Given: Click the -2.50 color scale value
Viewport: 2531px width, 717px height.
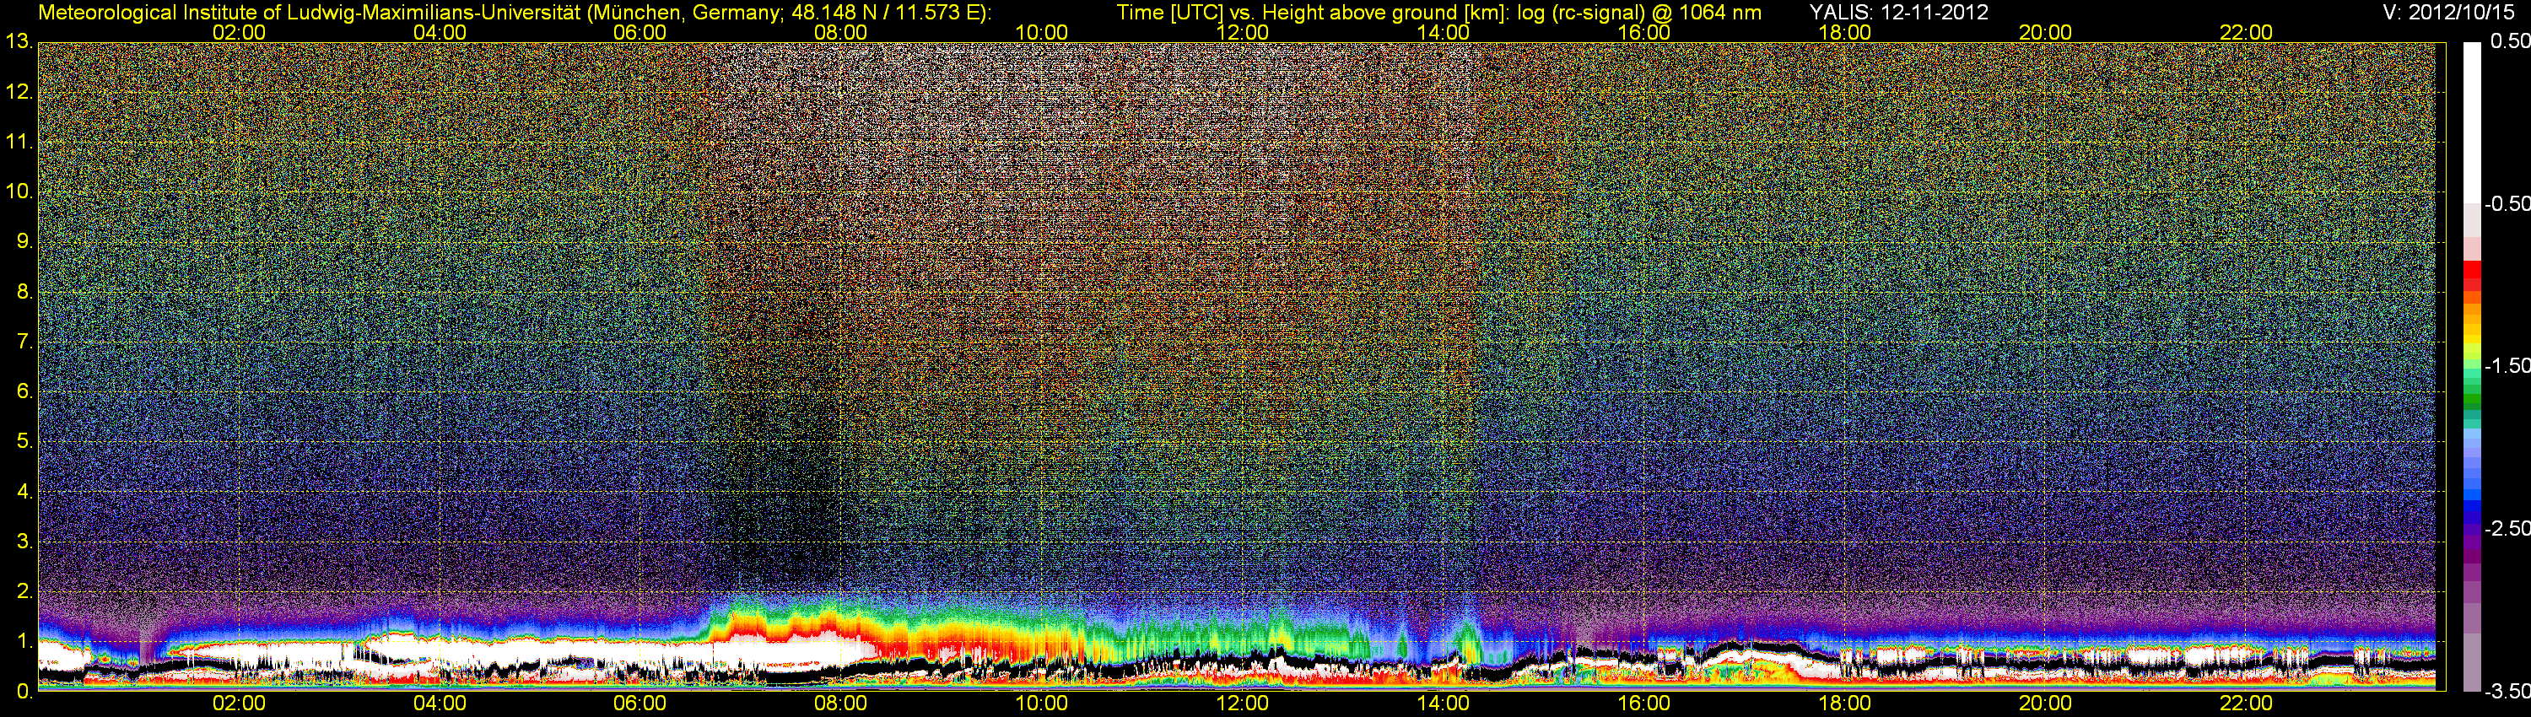Looking at the screenshot, I should pyautogui.click(x=2507, y=528).
